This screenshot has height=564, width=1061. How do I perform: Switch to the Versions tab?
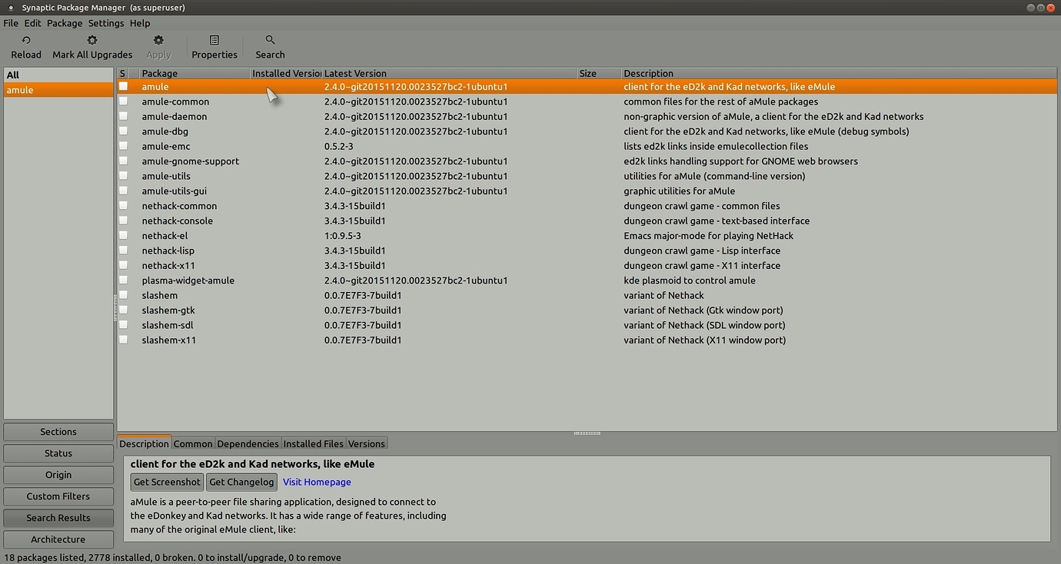point(366,443)
